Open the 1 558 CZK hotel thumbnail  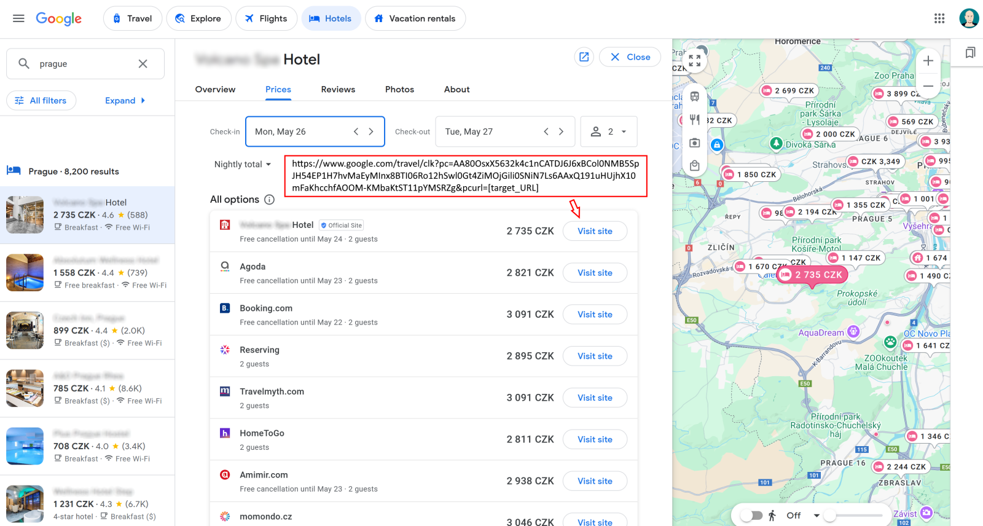tap(25, 272)
